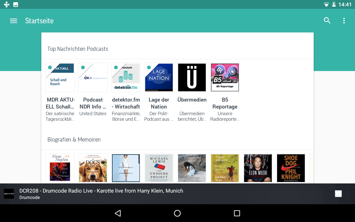Screen dimensions: 355x222
Task: Tap the search magnifier icon
Action: [x=327, y=21]
